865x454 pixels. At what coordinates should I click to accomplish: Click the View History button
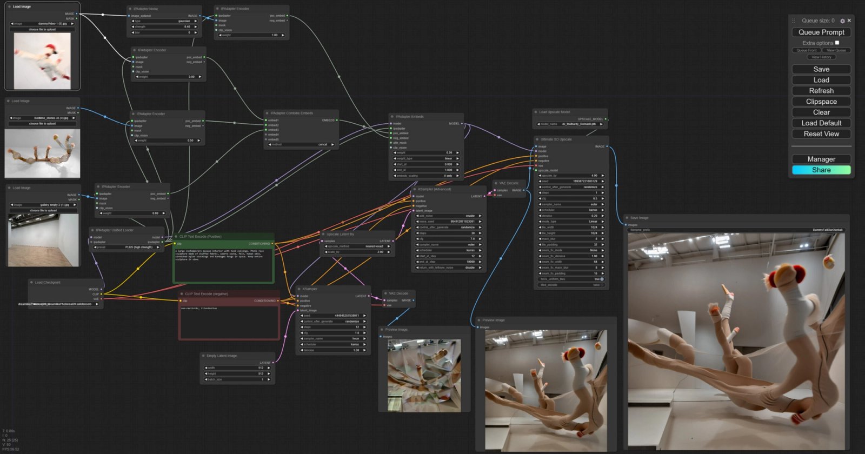point(821,57)
